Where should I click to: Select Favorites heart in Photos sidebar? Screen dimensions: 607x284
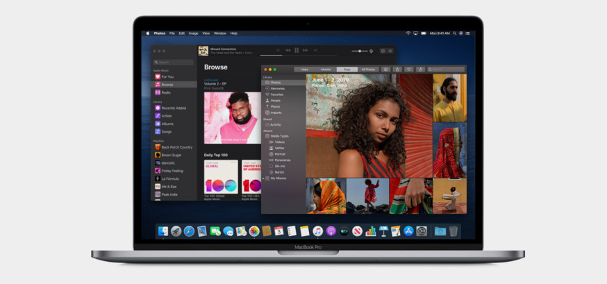coord(267,94)
